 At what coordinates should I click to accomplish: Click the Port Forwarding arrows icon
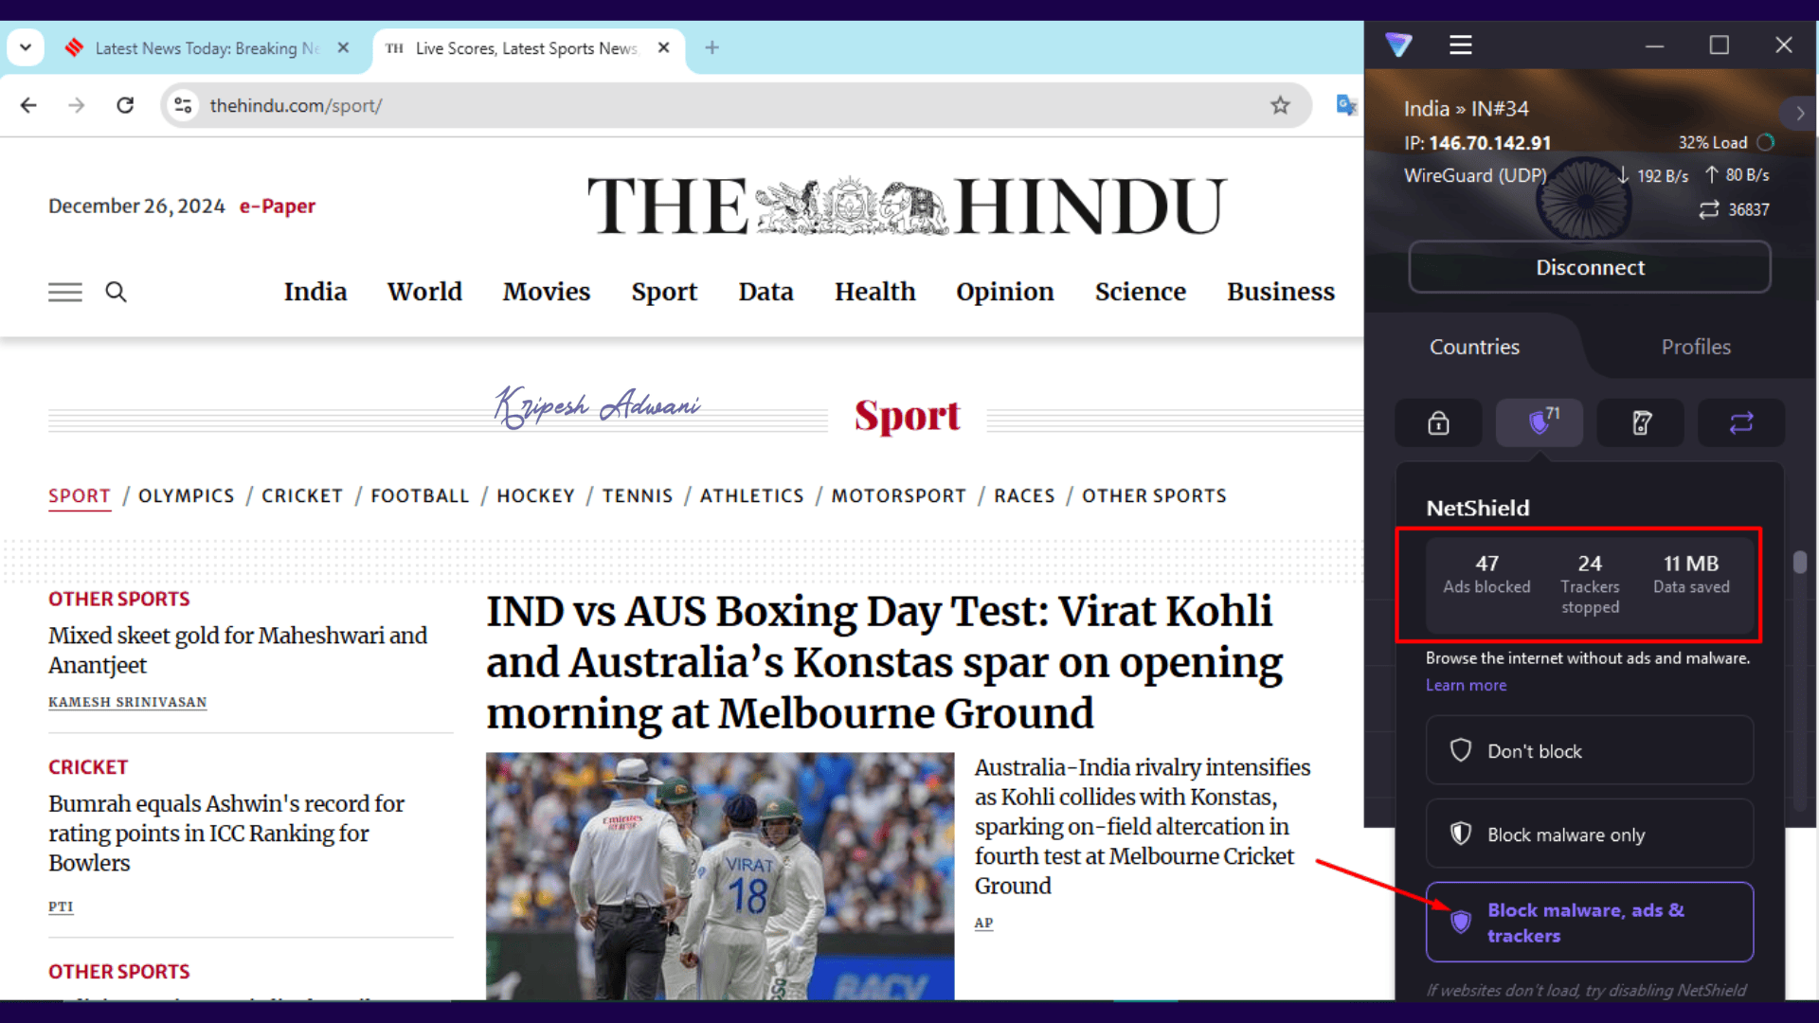point(1741,422)
